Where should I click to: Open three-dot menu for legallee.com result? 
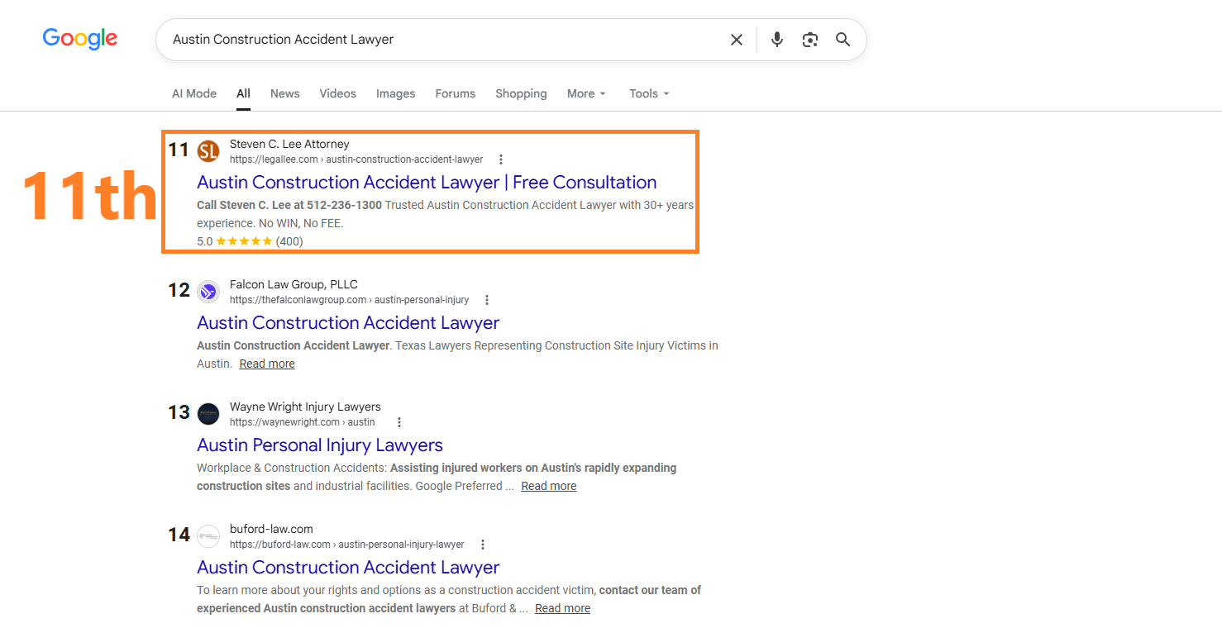pos(500,159)
